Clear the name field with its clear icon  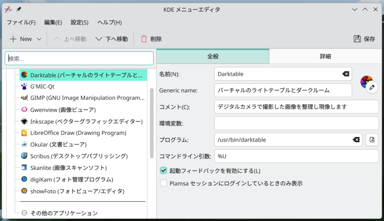(x=345, y=74)
